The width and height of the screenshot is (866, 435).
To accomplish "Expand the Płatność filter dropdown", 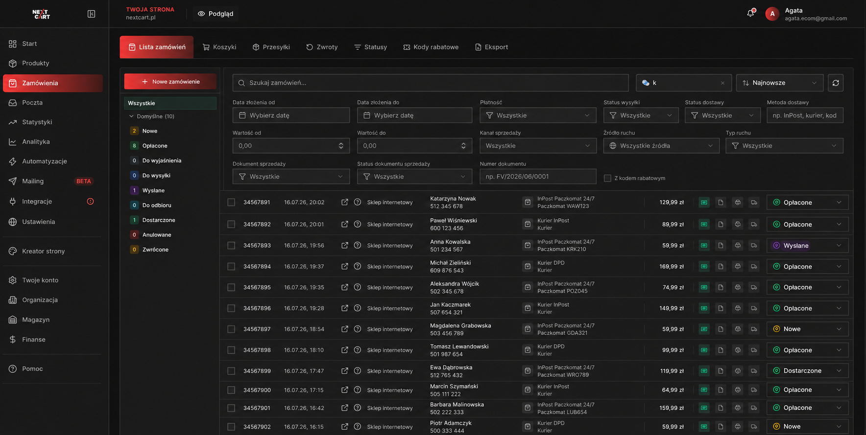I will point(538,115).
